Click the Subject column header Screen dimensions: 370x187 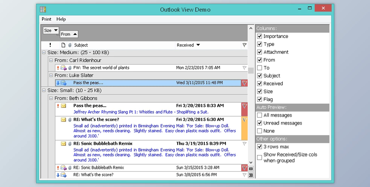[x=124, y=45]
